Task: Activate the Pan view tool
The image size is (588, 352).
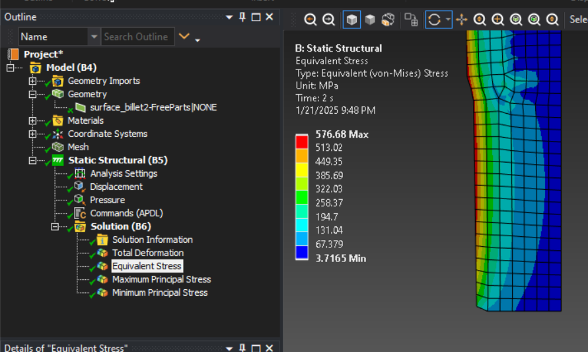Action: pyautogui.click(x=462, y=20)
